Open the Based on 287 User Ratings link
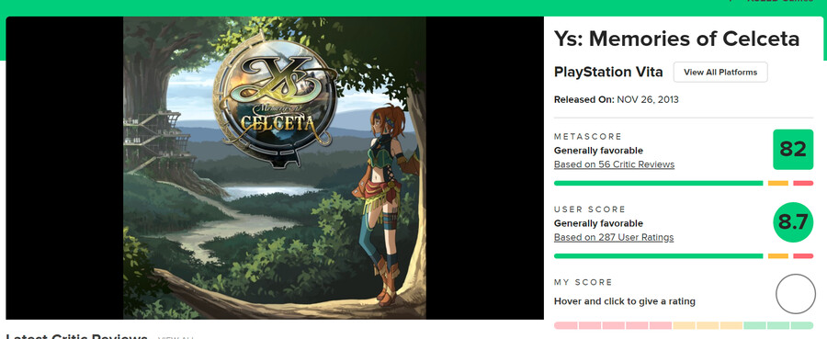Screen dimensions: 827x339 (614, 237)
